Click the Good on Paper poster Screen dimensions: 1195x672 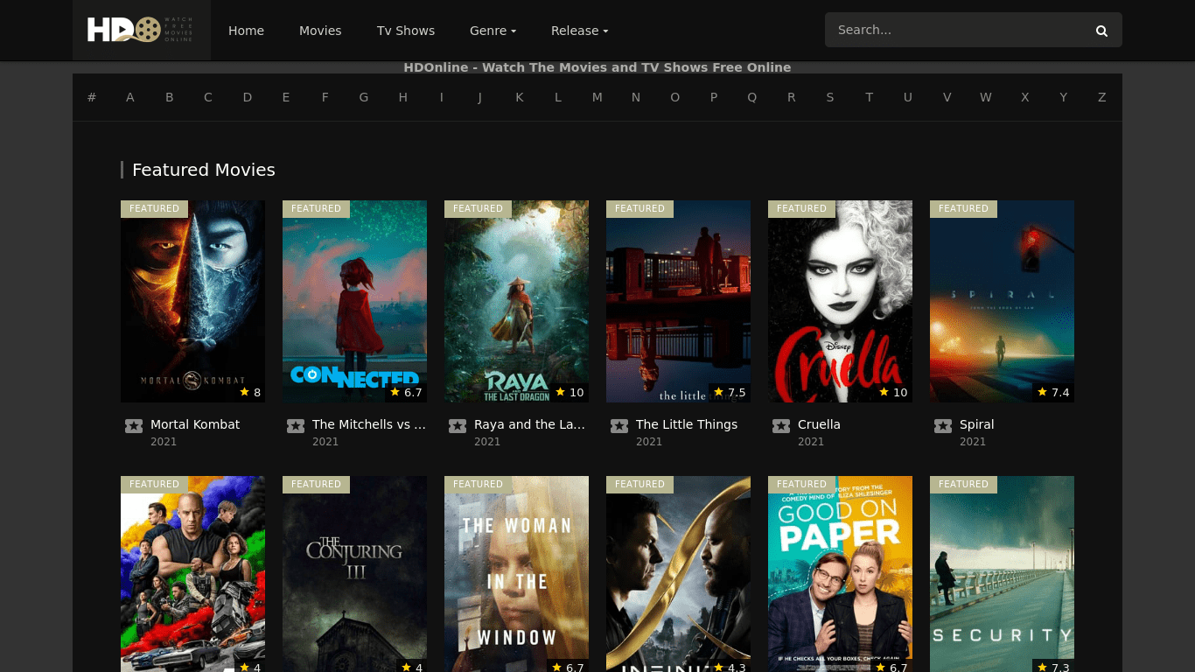point(840,573)
